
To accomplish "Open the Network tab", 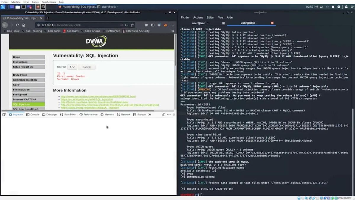I will click(123, 114).
